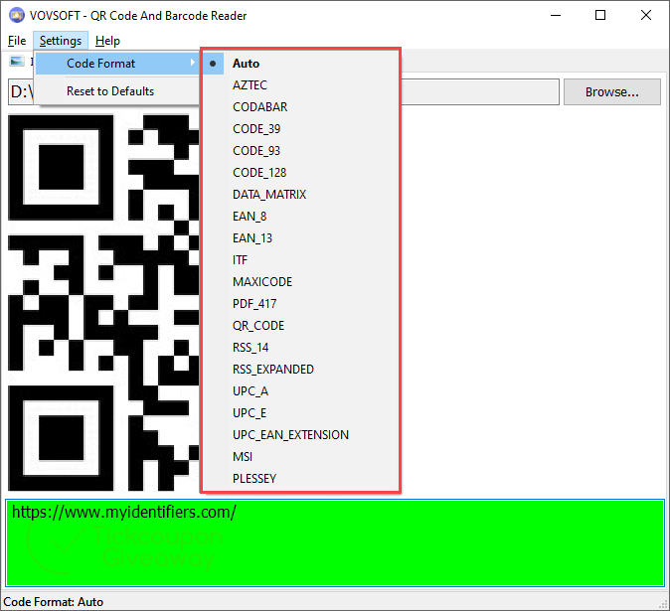
Task: Choose the RSS_14 format entry
Action: 300,347
